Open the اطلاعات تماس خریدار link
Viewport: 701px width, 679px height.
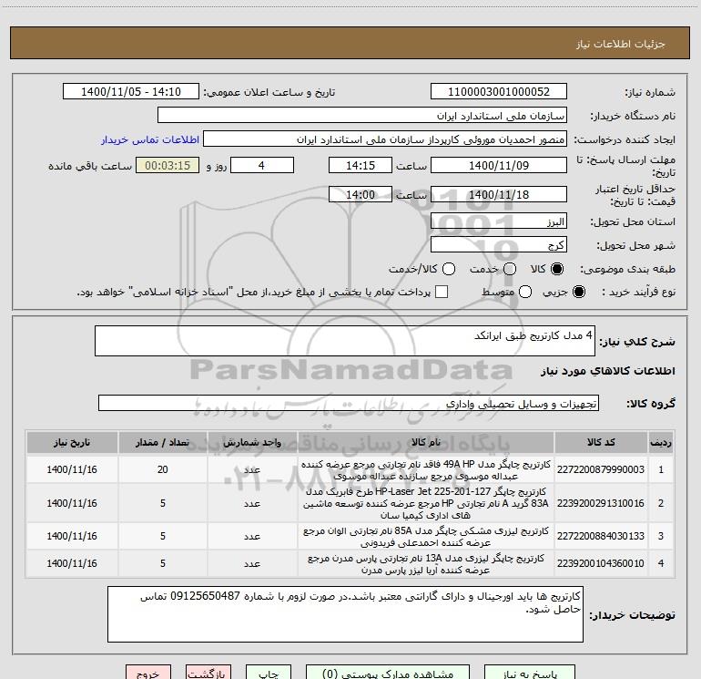click(150, 139)
